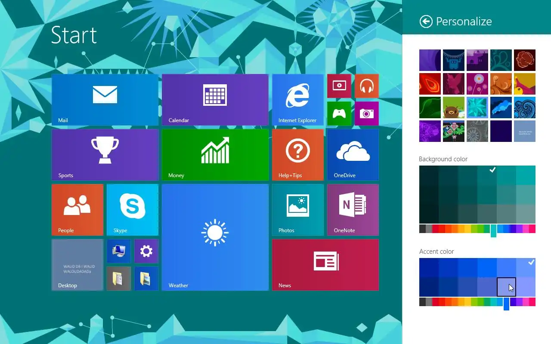Go back using the Personalize back arrow
551x344 pixels.
[x=426, y=21]
